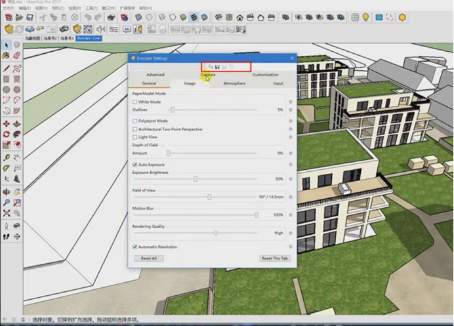Select the arrow Select tool
This screenshot has height=326, width=454.
tap(7, 45)
